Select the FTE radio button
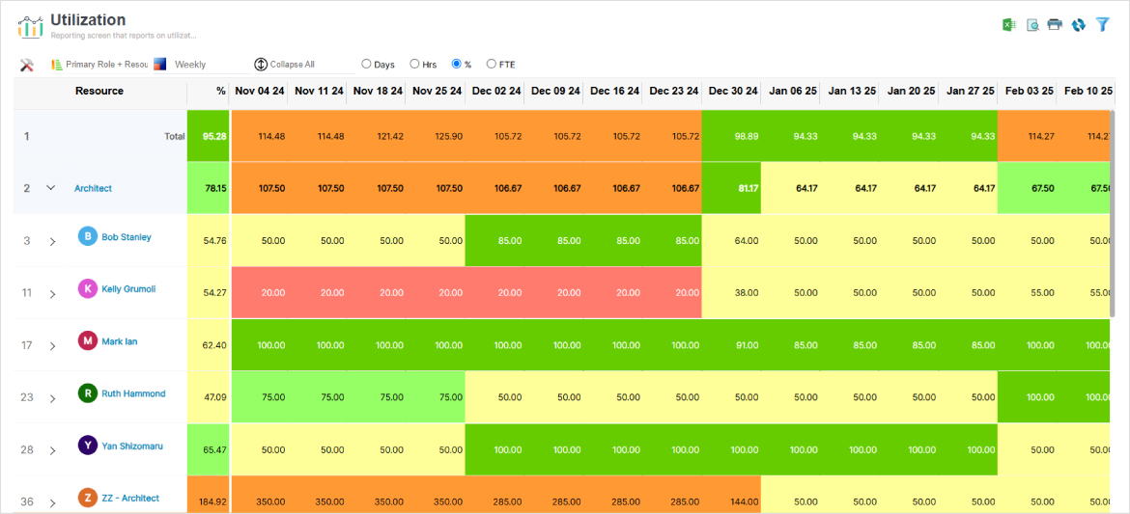Screen dimensions: 1130x514 pos(492,64)
